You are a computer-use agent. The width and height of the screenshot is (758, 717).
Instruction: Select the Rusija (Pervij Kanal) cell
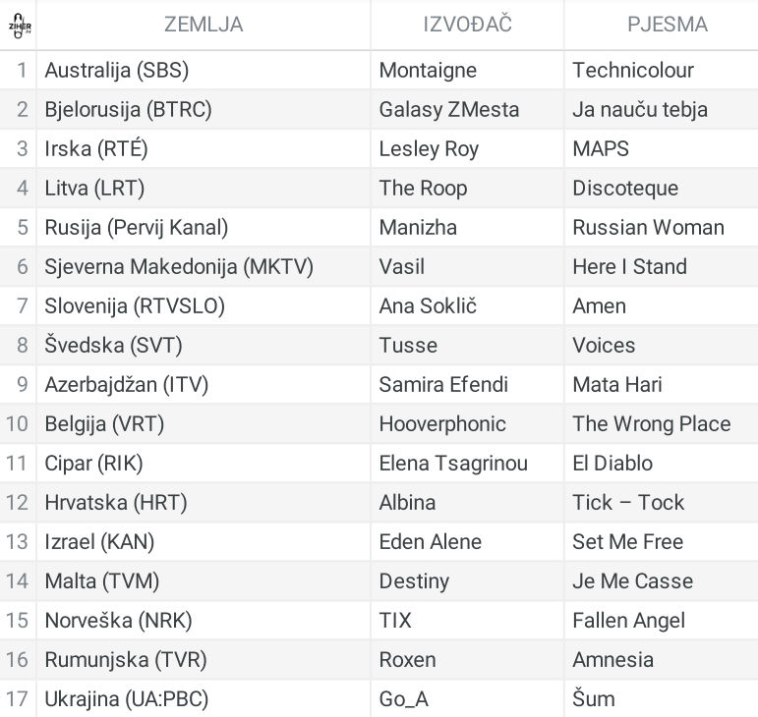tap(137, 228)
